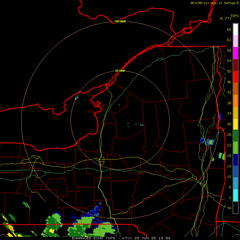Click the light pink 62 legend swatch
The image size is (240, 240).
(235, 41)
